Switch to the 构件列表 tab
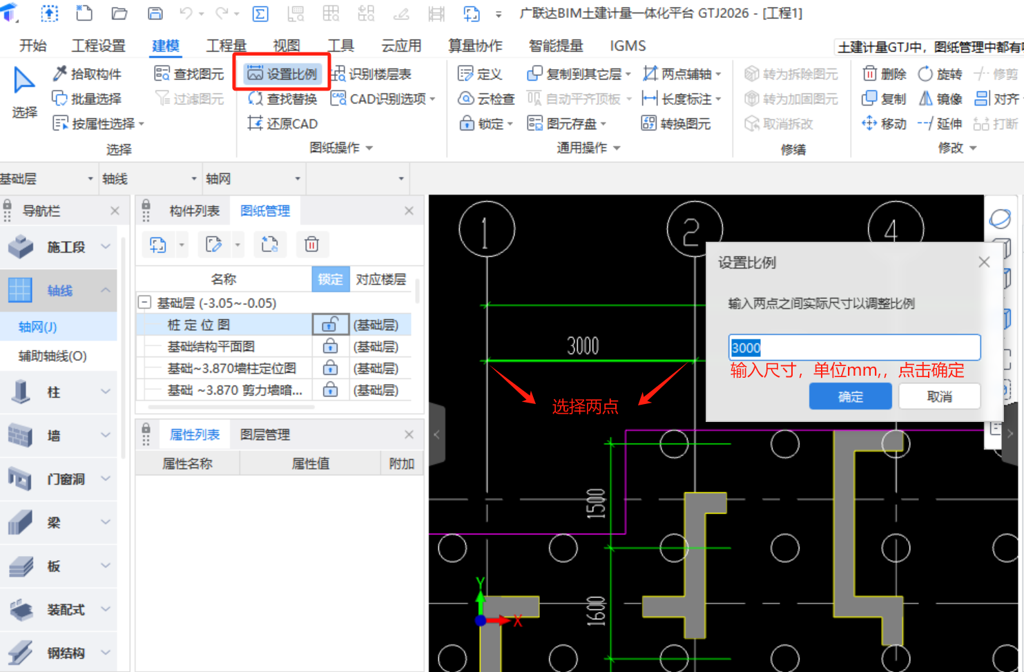The image size is (1024, 672). pyautogui.click(x=194, y=211)
